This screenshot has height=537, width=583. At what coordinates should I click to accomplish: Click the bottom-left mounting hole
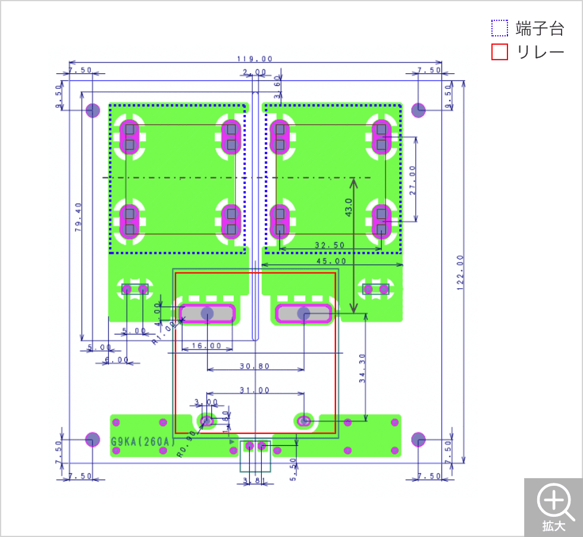pyautogui.click(x=92, y=440)
